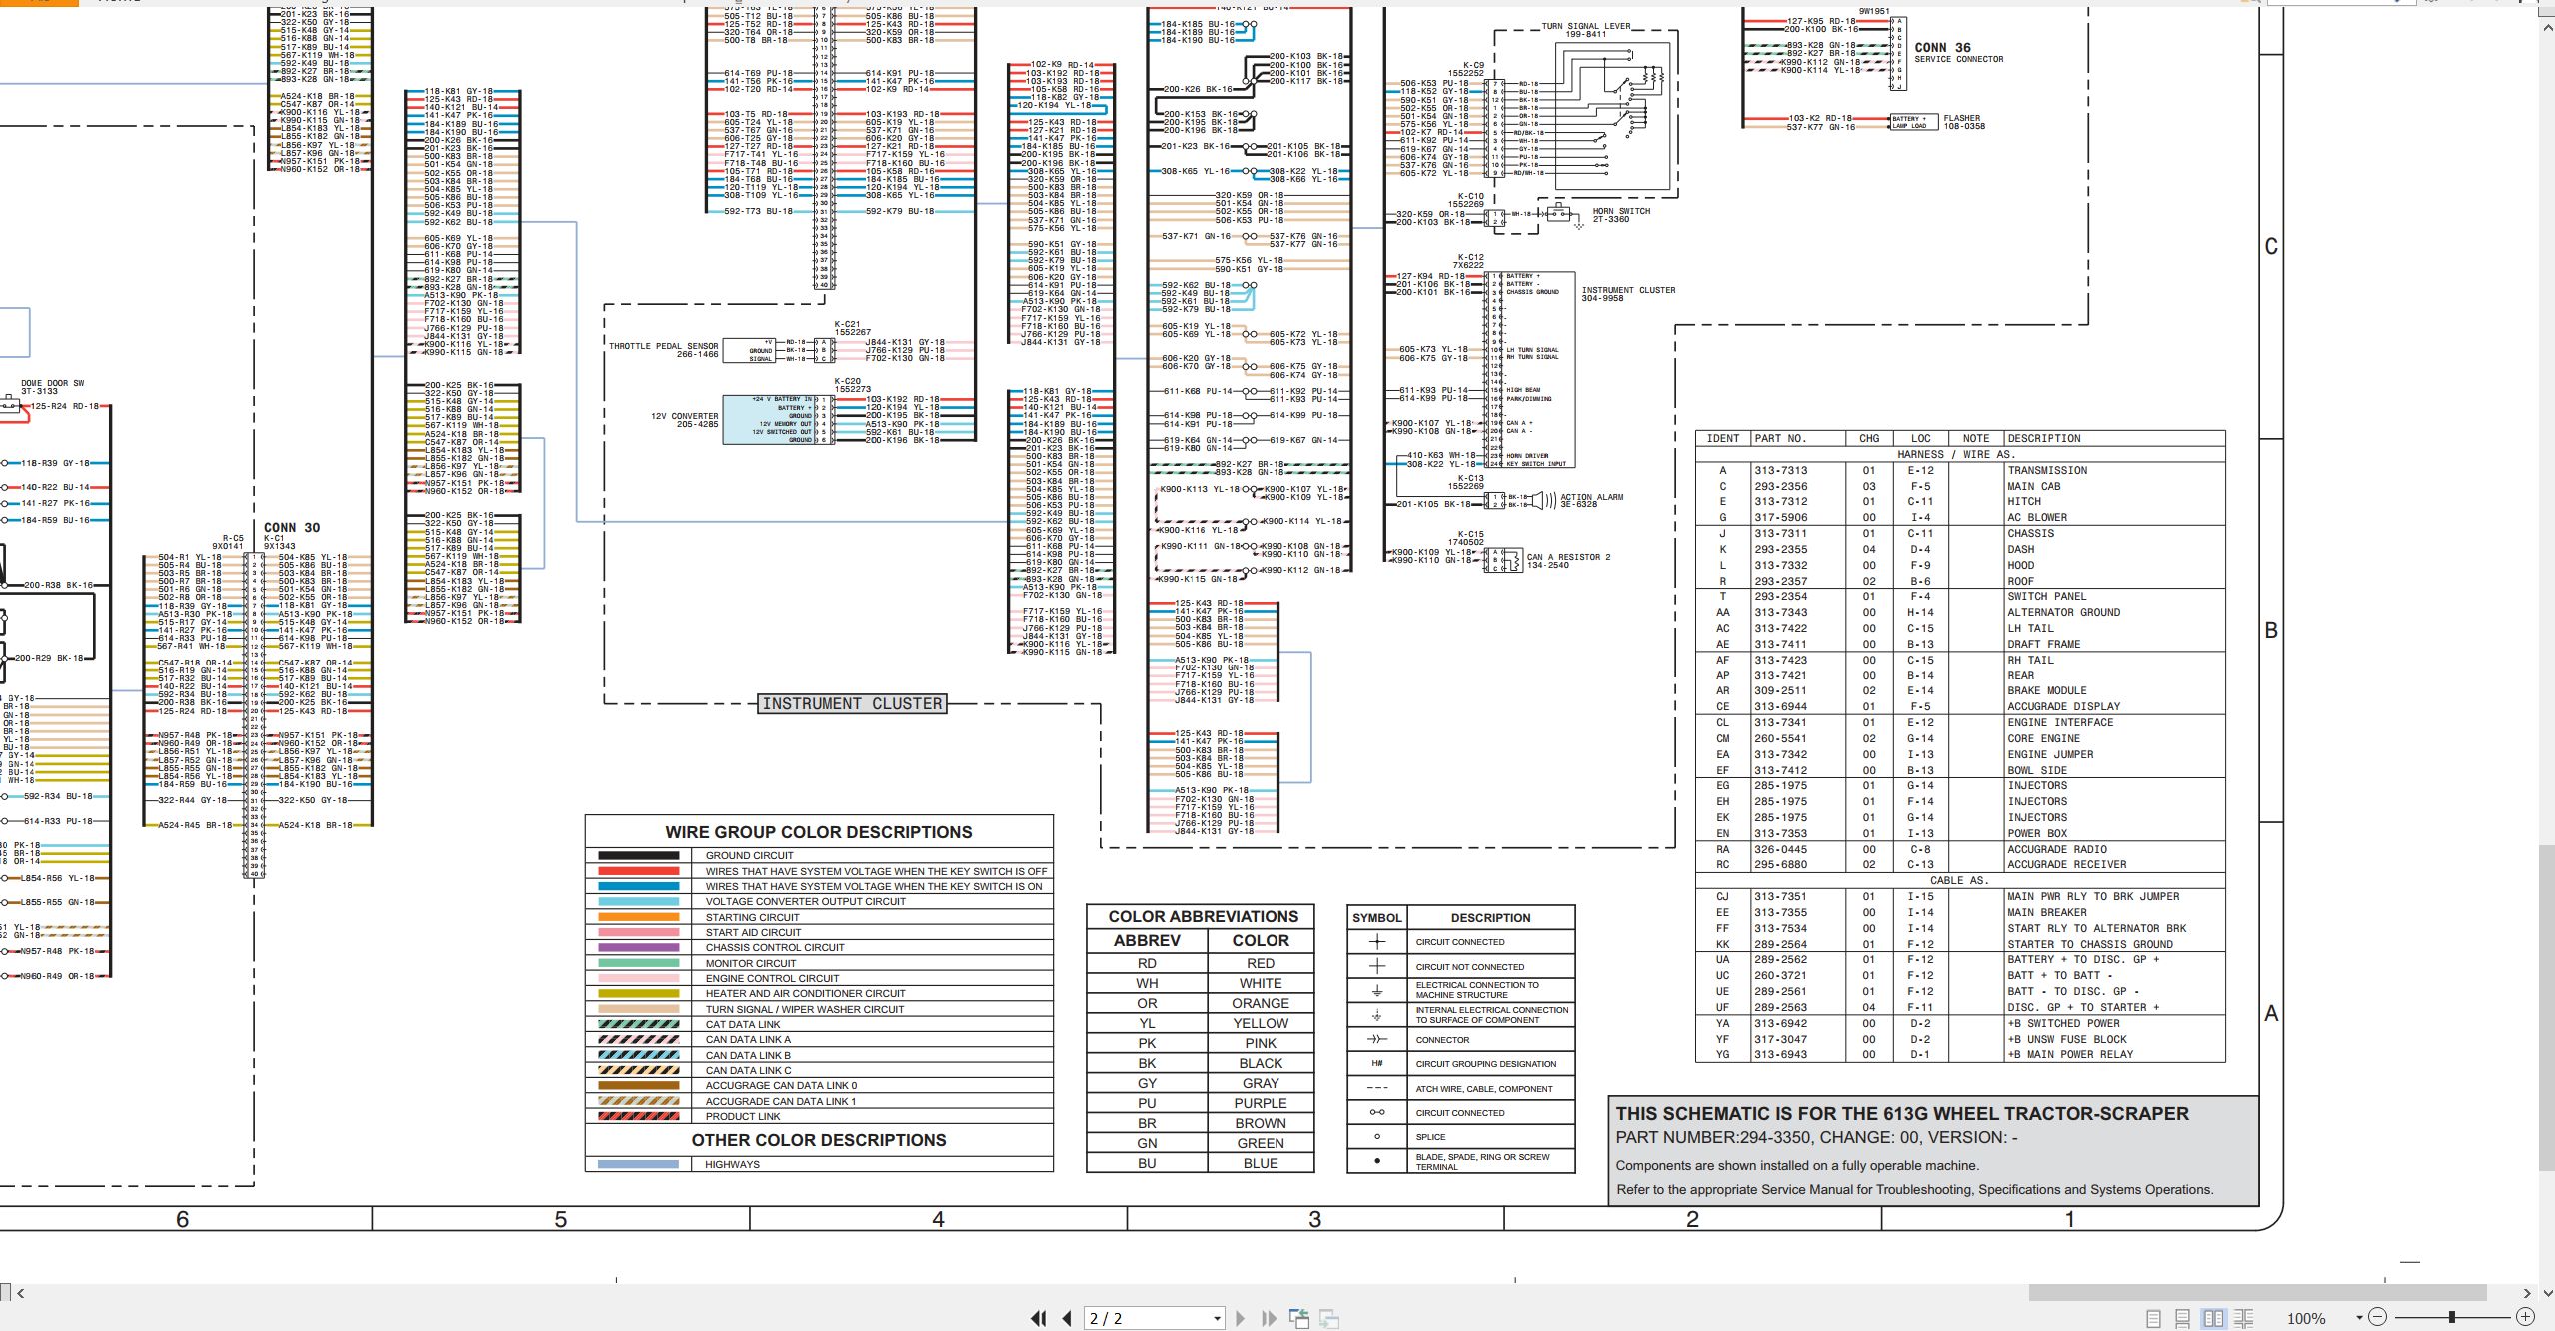Zoom out with the minus icon
The width and height of the screenshot is (2555, 1331).
click(2377, 1317)
